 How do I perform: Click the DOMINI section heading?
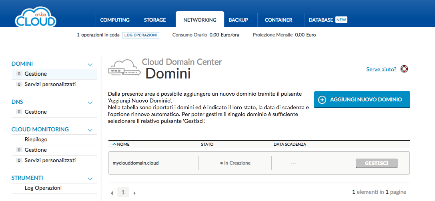pos(22,64)
